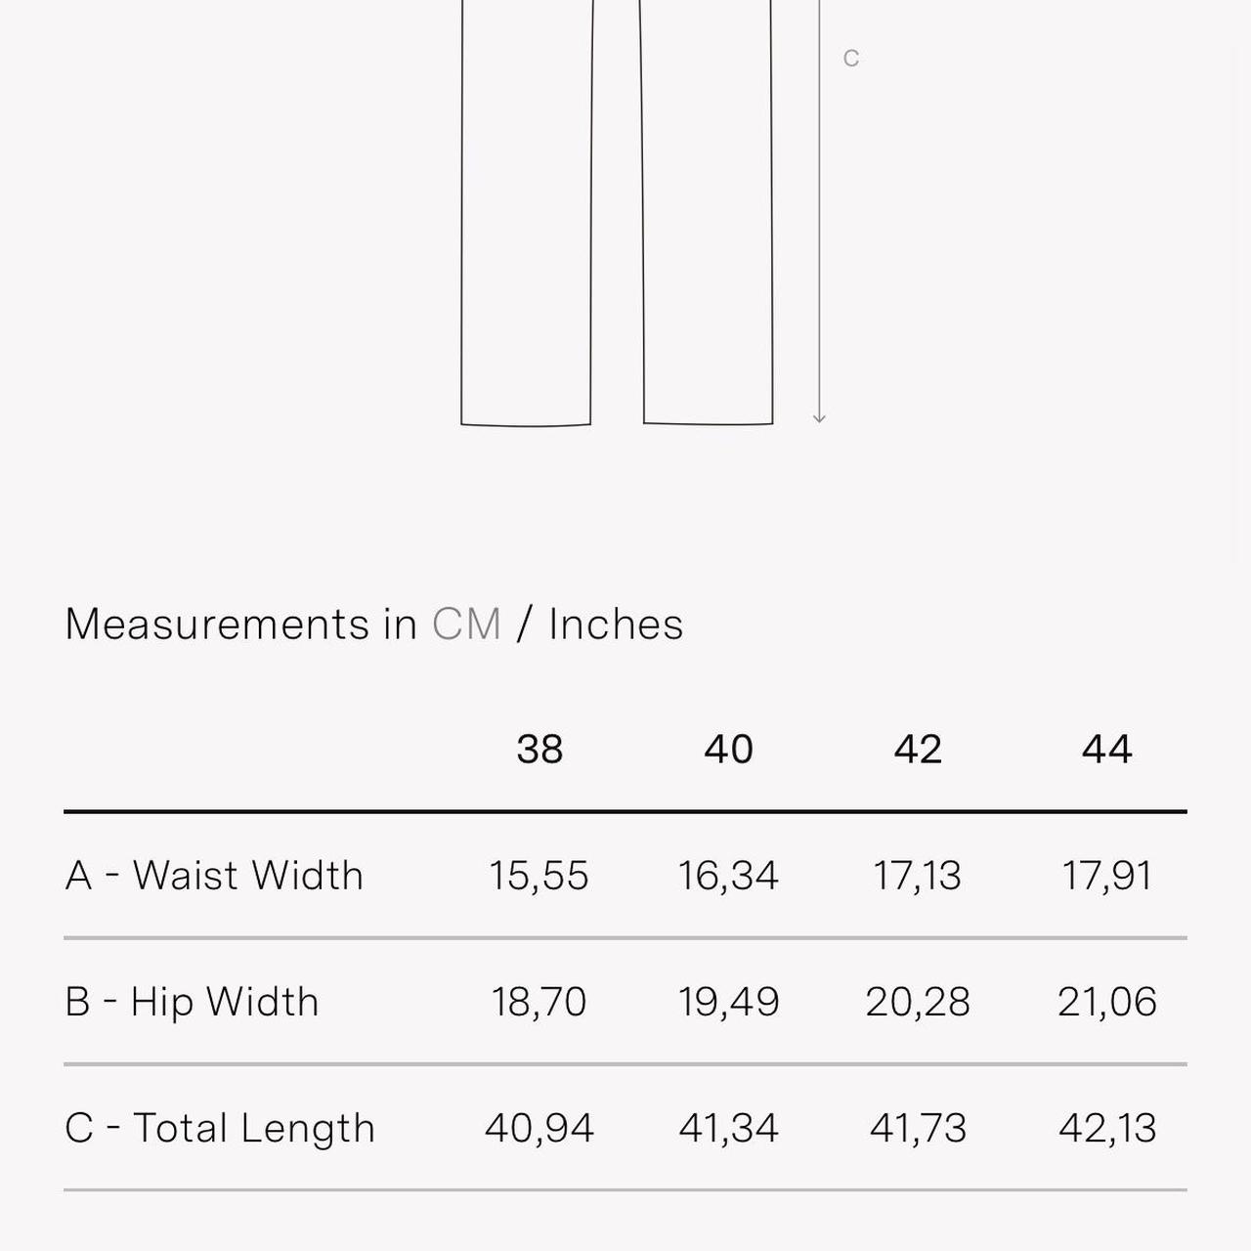The width and height of the screenshot is (1251, 1251).
Task: Click the length arrow tip in diagram
Action: coord(819,417)
